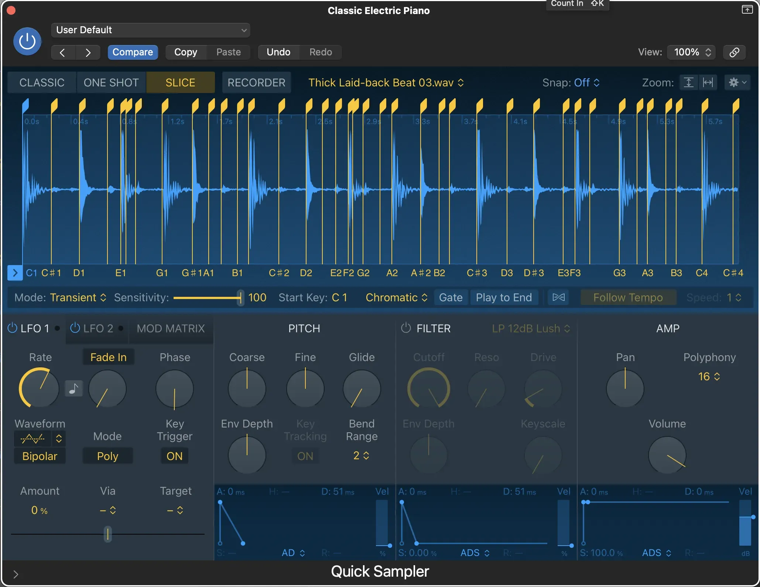The image size is (760, 587).
Task: Adjust the Filter Drive knob
Action: (543, 389)
